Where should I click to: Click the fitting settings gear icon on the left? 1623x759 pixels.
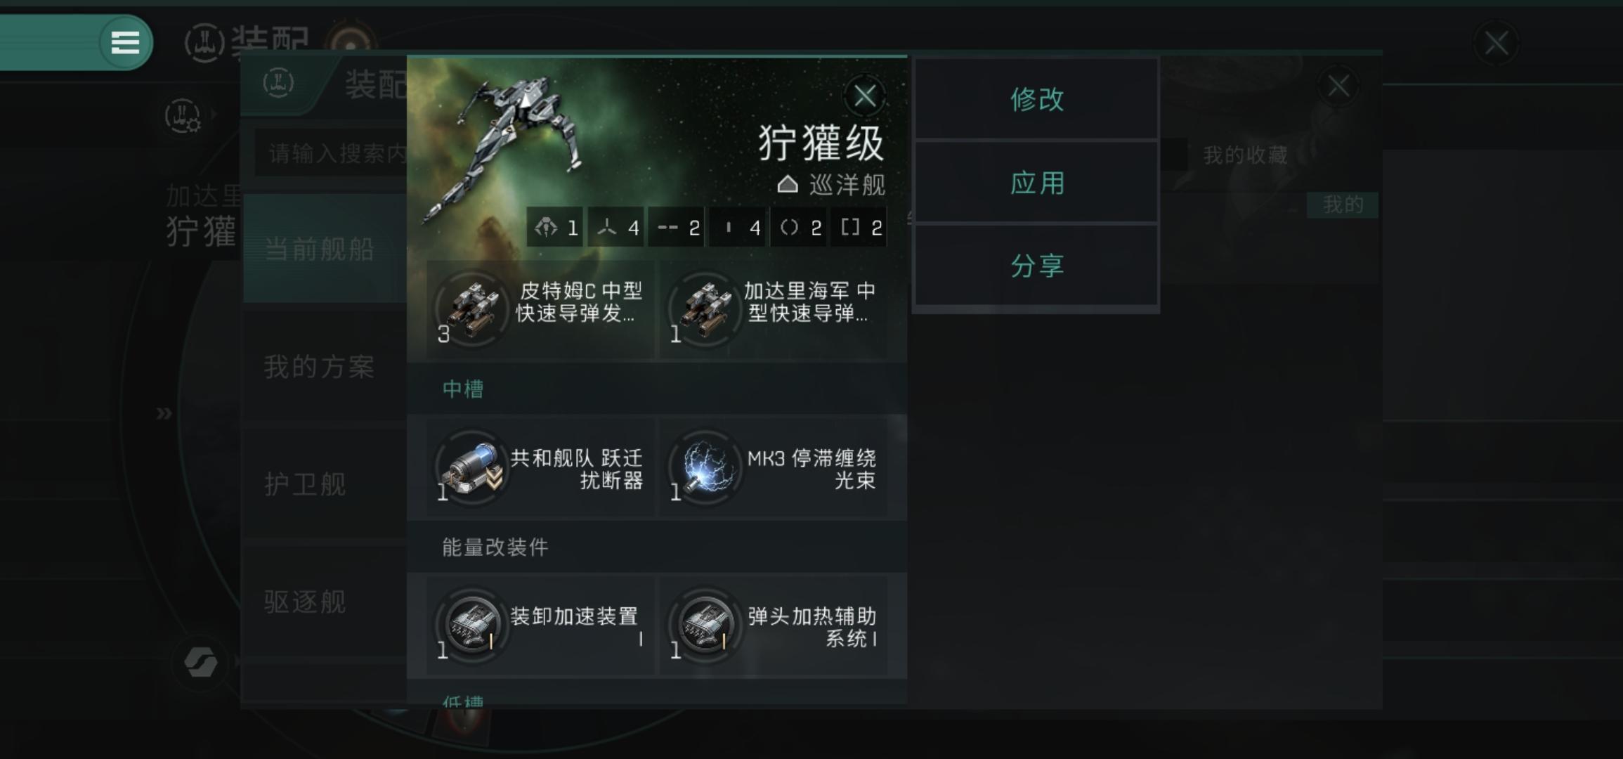pos(183,116)
